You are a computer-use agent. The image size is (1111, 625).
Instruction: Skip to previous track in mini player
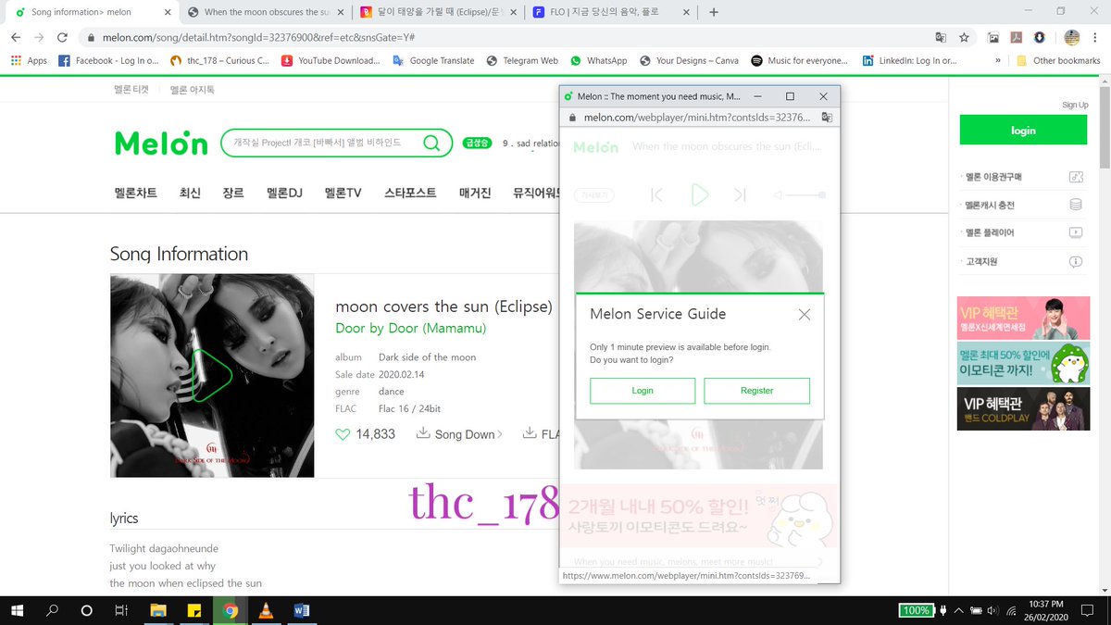coord(656,194)
